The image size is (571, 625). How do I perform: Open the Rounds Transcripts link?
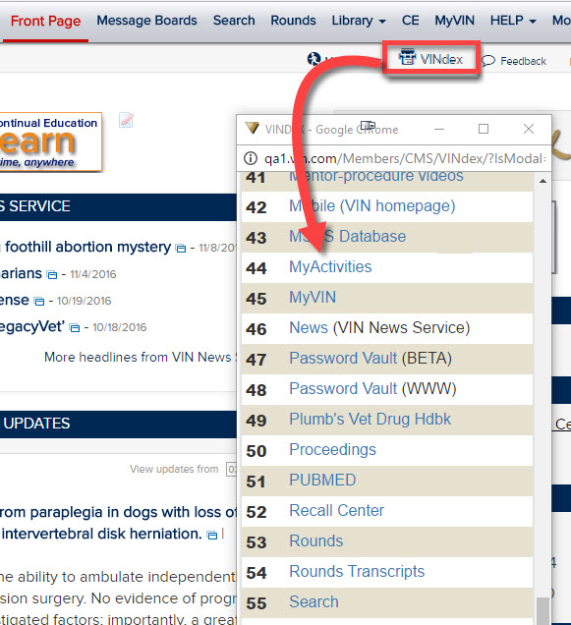pyautogui.click(x=357, y=571)
